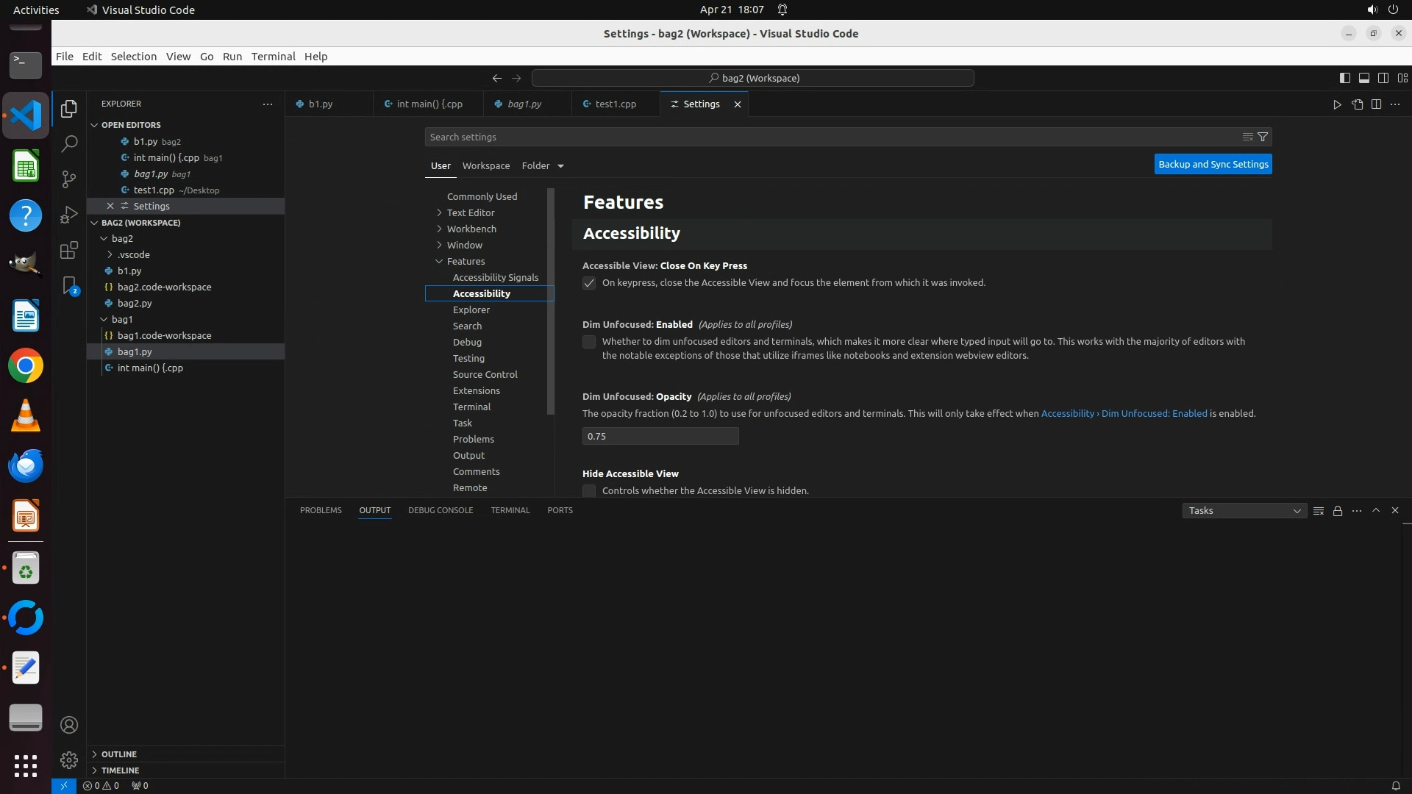
Task: Clear the output panel icon
Action: pos(1319,511)
